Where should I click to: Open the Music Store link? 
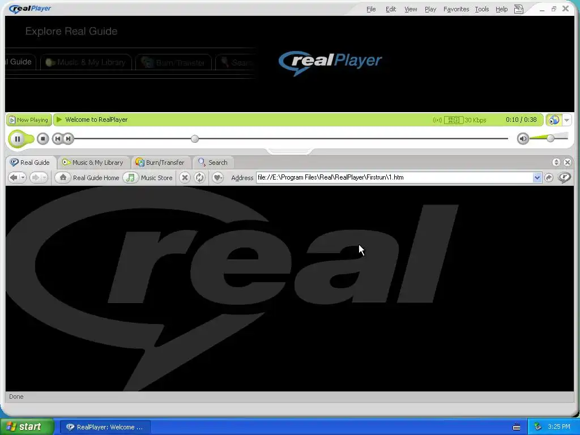156,178
